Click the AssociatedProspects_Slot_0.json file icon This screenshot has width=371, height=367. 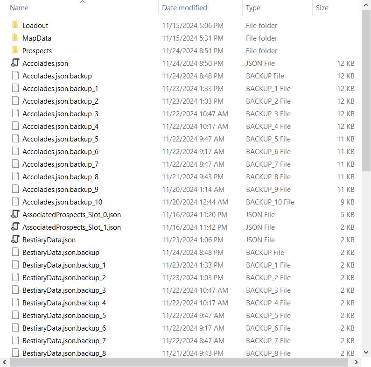pyautogui.click(x=15, y=214)
